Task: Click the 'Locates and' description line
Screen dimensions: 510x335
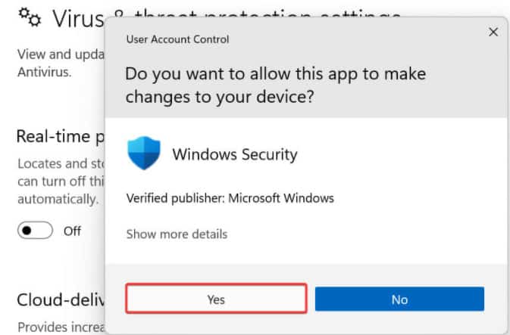Action: (x=58, y=163)
